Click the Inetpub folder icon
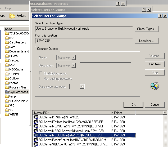Screen dimensions: 168x147 coord(7,60)
